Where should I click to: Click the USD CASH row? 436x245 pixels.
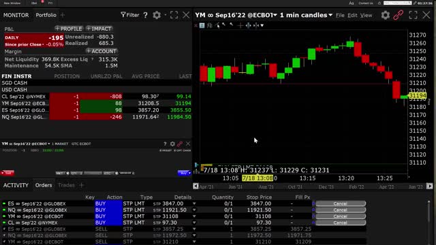coord(96,90)
